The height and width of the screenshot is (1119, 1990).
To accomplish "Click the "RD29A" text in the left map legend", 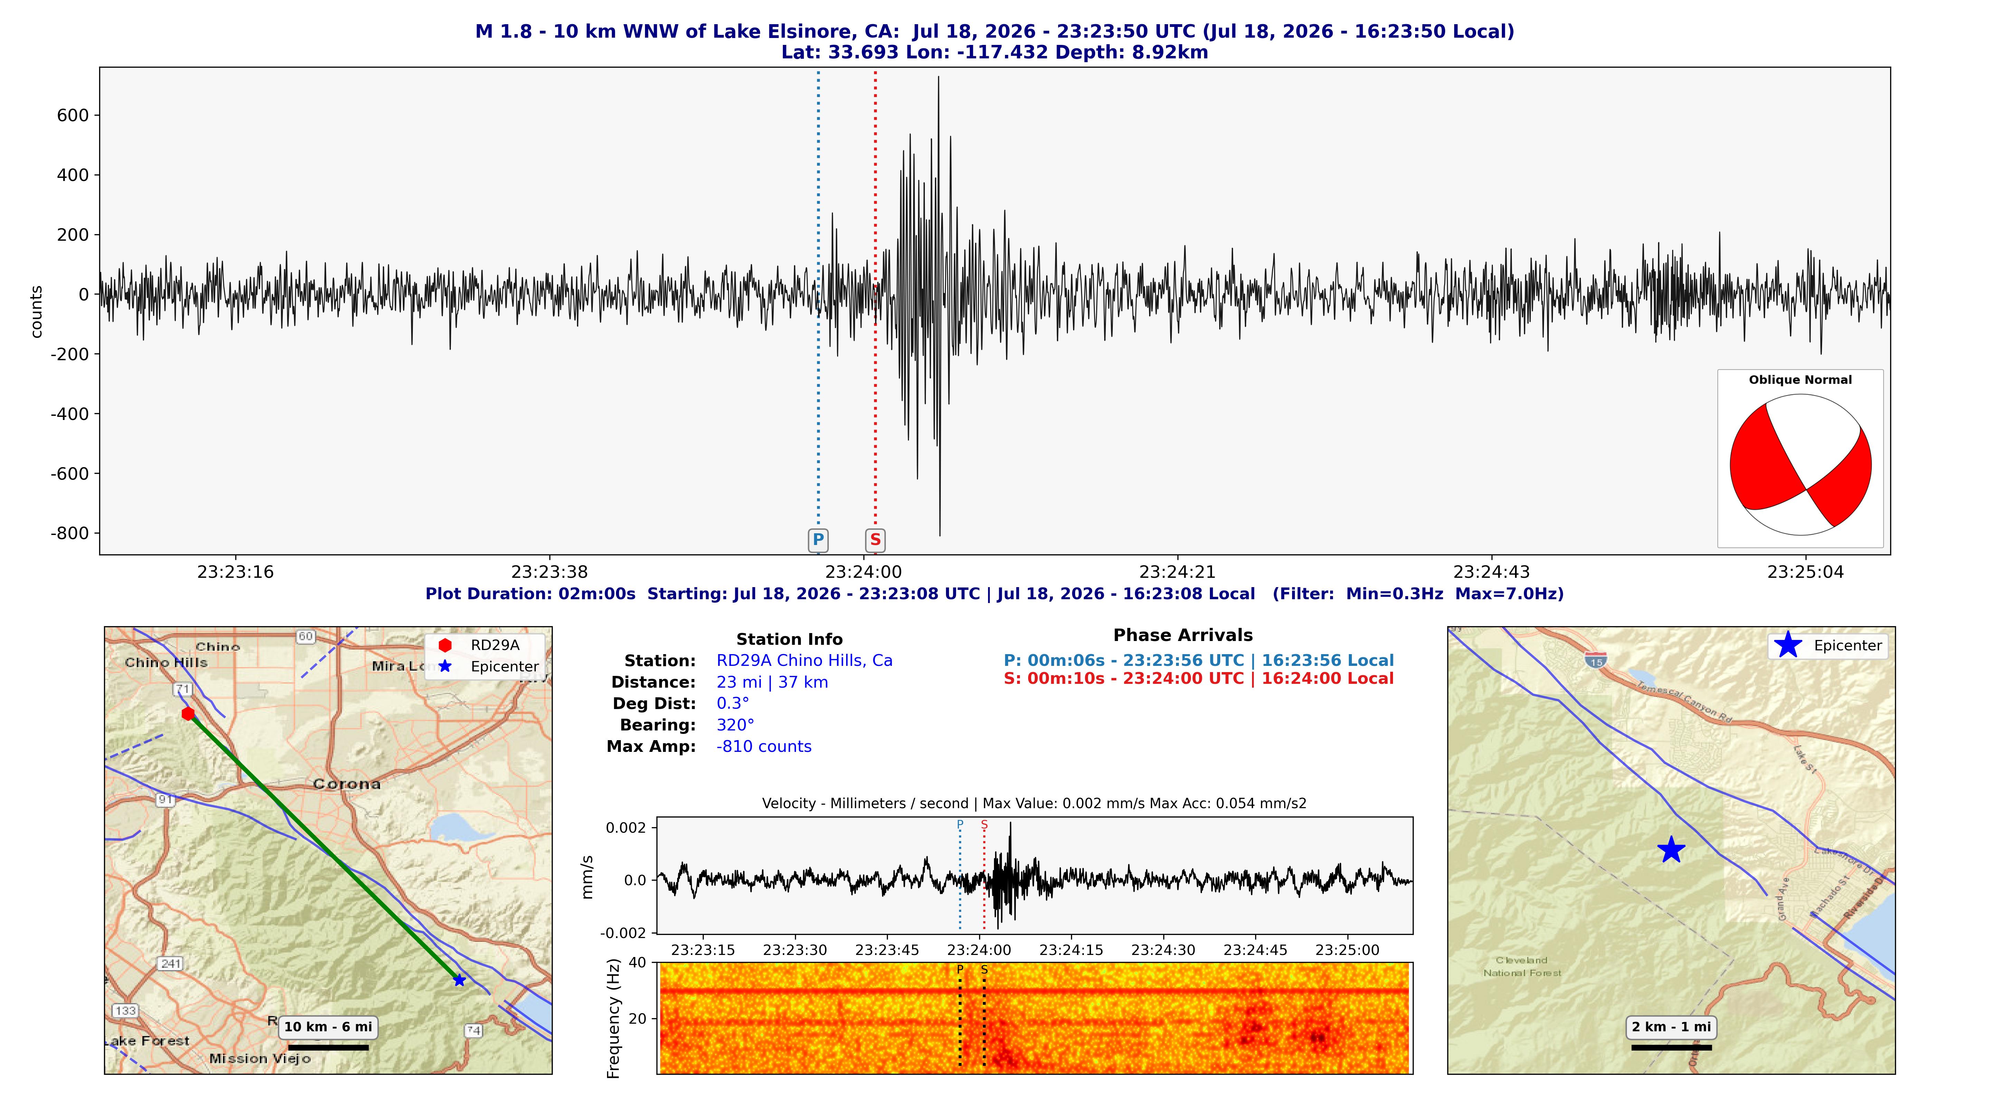I will (495, 645).
